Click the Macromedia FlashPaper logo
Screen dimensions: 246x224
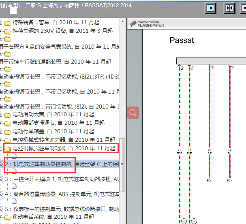[147, 24]
